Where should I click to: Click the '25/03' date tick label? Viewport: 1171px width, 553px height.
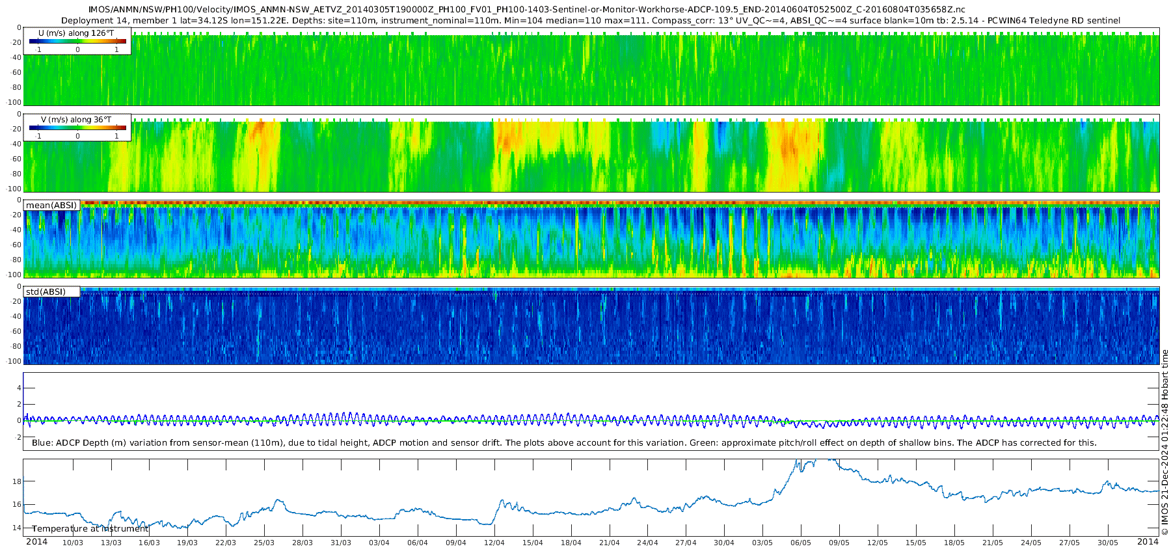(264, 543)
